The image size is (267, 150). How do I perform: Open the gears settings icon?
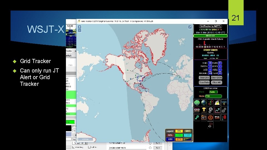[x=224, y=110]
